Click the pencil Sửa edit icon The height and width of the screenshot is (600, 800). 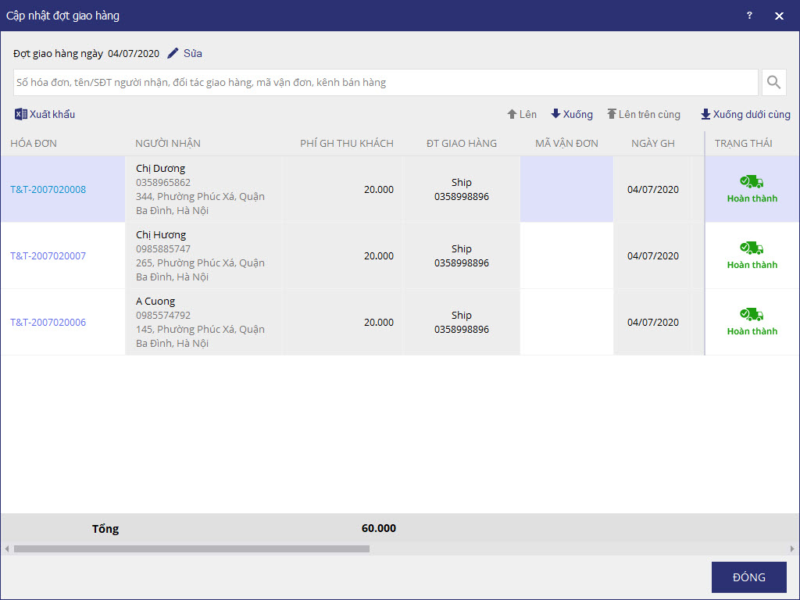click(x=173, y=53)
